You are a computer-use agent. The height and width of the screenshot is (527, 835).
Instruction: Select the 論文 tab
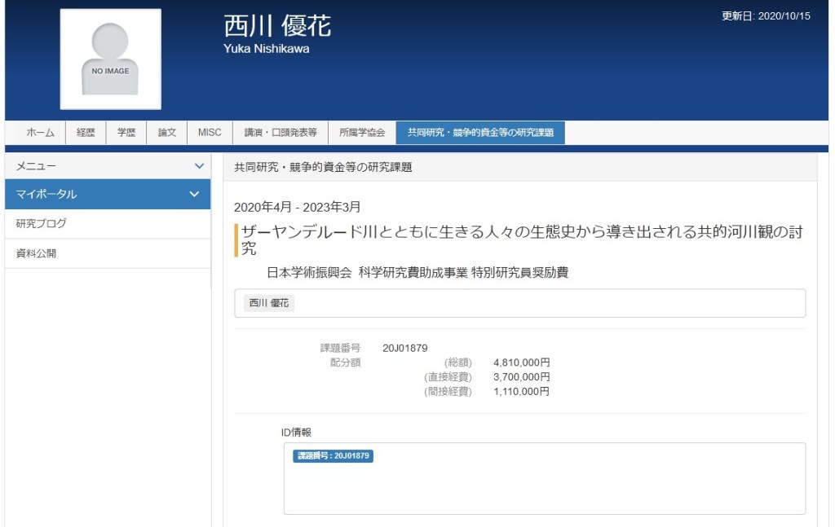pyautogui.click(x=167, y=133)
